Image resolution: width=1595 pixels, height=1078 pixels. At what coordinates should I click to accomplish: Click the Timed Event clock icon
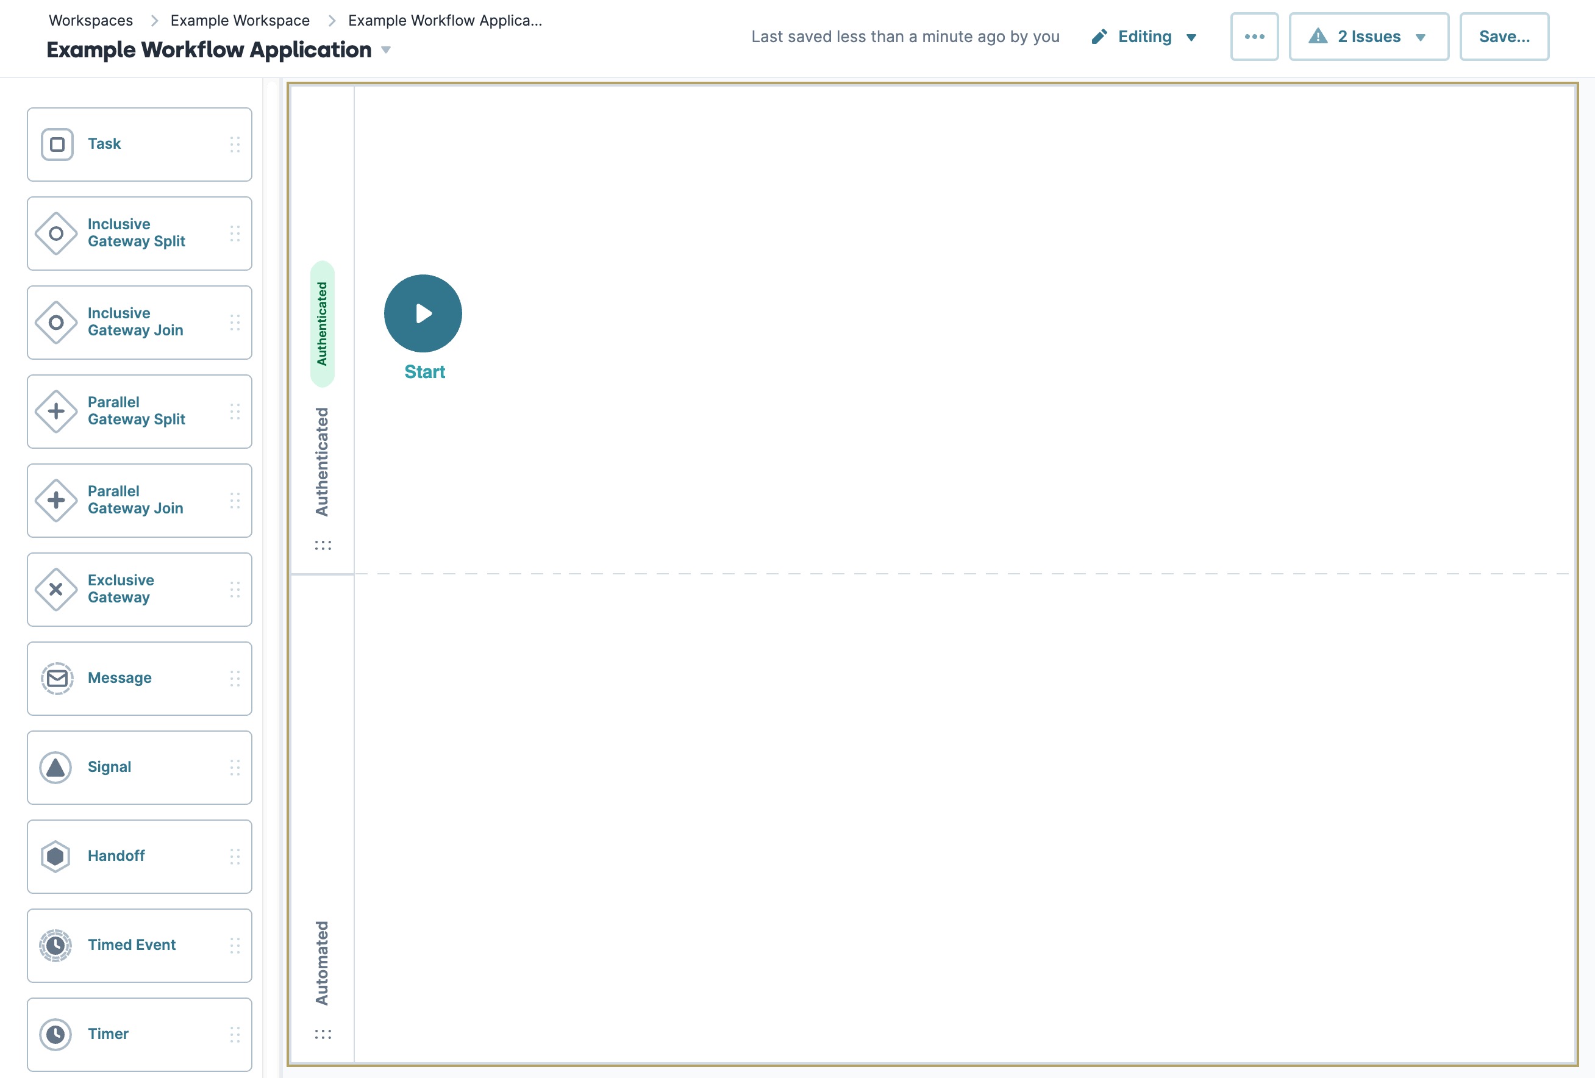pyautogui.click(x=55, y=946)
